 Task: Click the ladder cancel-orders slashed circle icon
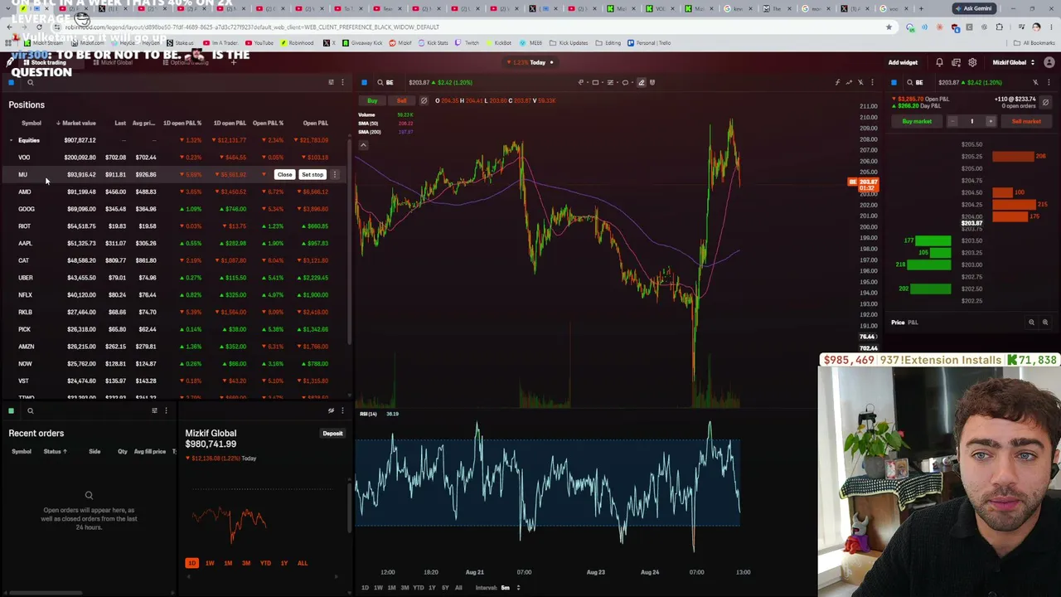(1045, 102)
